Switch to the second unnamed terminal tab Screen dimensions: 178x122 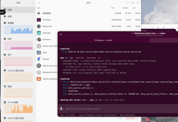pos(164,40)
